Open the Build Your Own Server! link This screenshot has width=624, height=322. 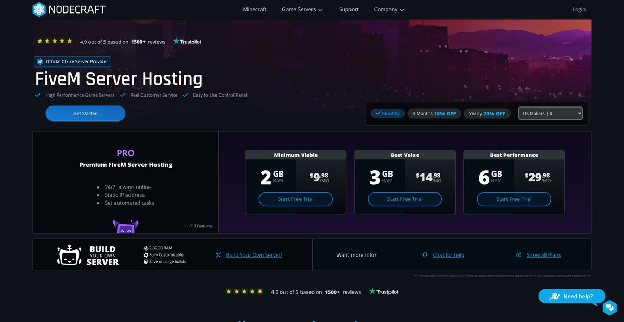coord(254,255)
